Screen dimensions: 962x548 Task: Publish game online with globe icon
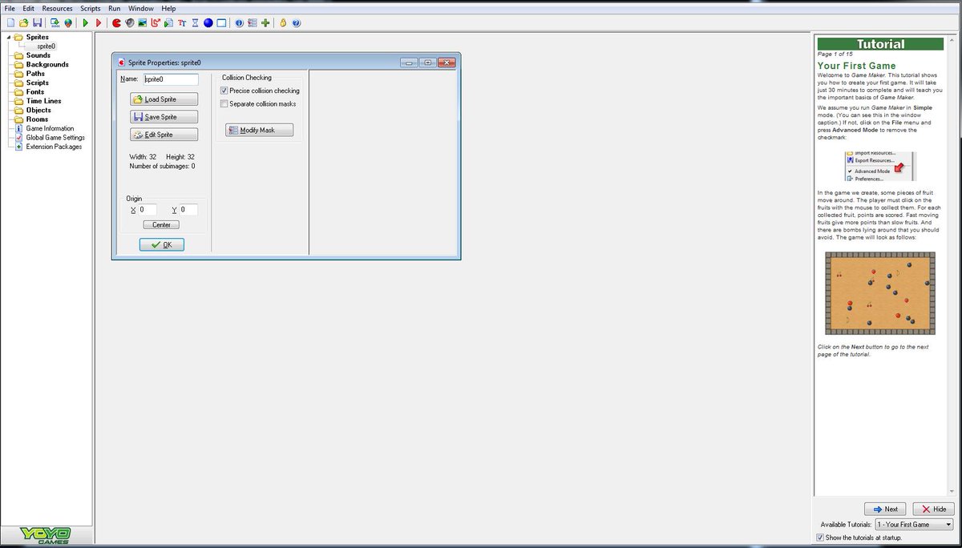coord(68,23)
